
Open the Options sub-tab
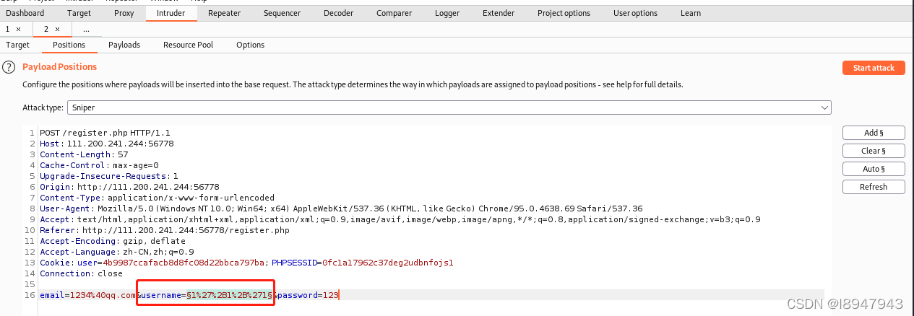(250, 45)
